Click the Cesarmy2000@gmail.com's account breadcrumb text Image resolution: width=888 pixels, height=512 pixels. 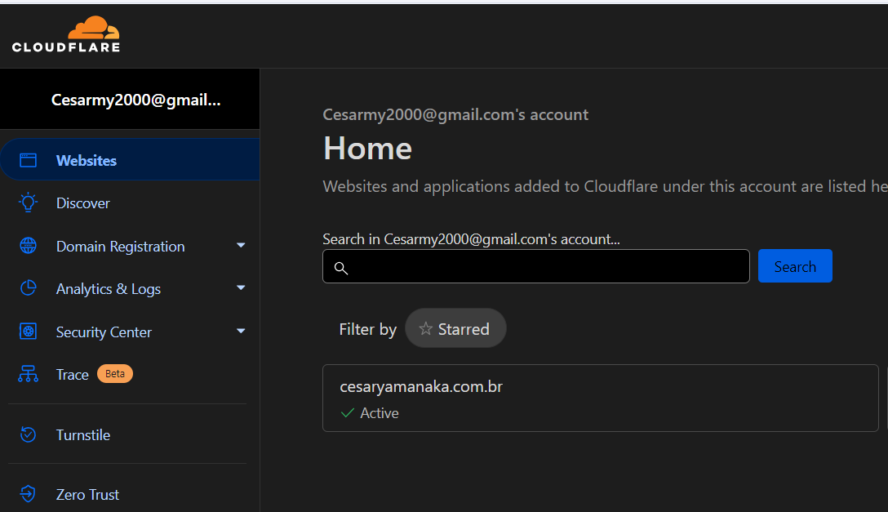[455, 114]
